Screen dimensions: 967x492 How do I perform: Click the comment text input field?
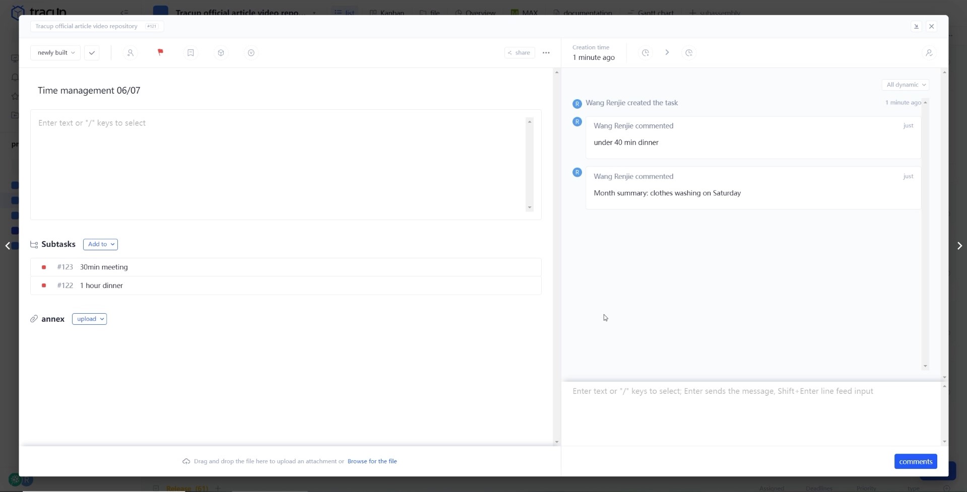(751, 410)
